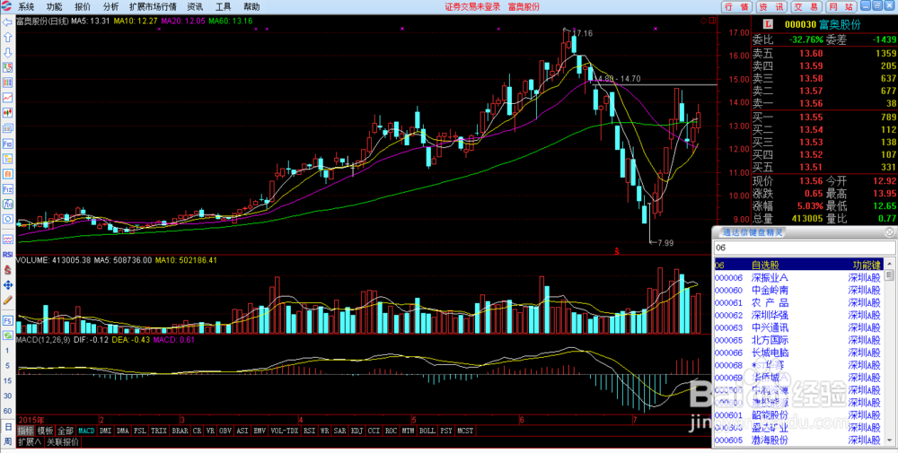Viewport: 898px width, 453px height.
Task: Click the 行情 button at top right
Action: [736, 7]
